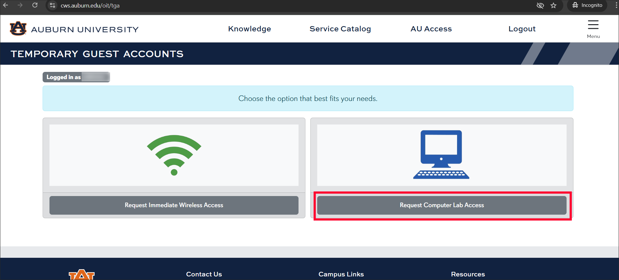Log out using the Logout link
The image size is (619, 280).
[522, 29]
